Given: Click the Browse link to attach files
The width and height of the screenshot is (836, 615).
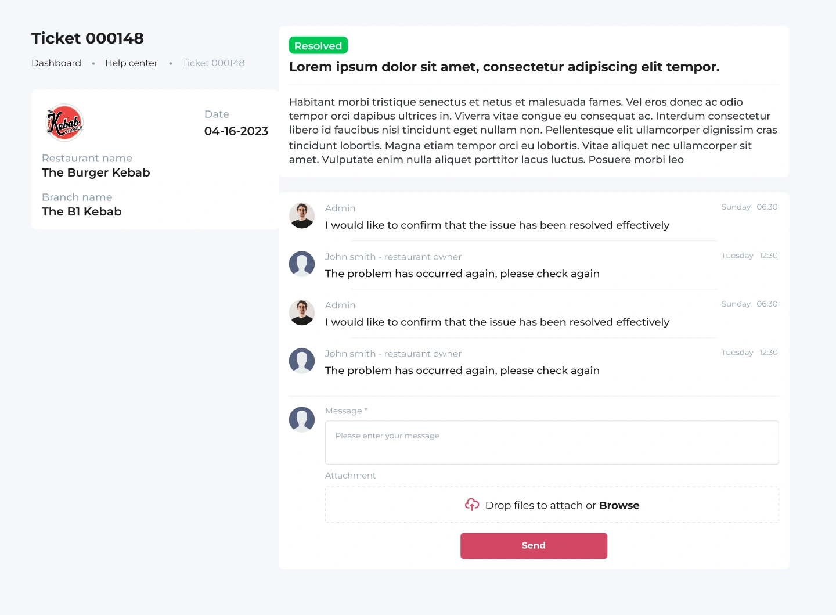Looking at the screenshot, I should [619, 505].
